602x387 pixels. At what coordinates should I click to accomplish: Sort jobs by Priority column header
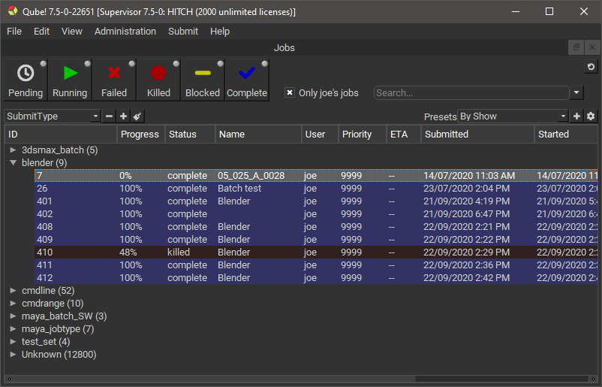[x=357, y=135]
